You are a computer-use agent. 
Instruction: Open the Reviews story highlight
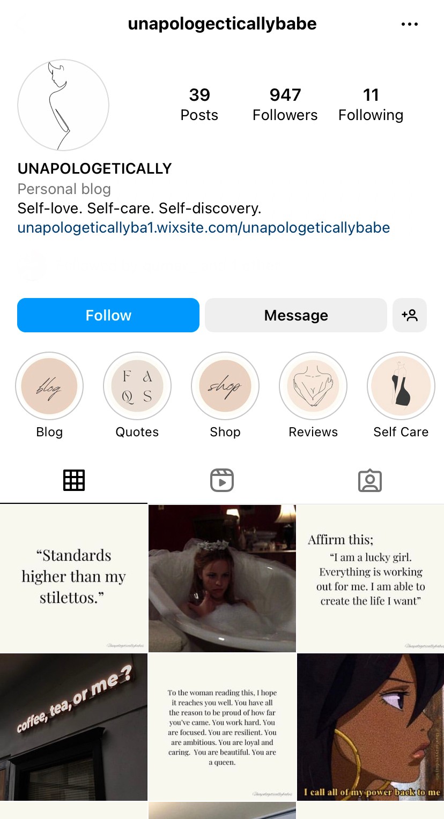[x=313, y=386]
